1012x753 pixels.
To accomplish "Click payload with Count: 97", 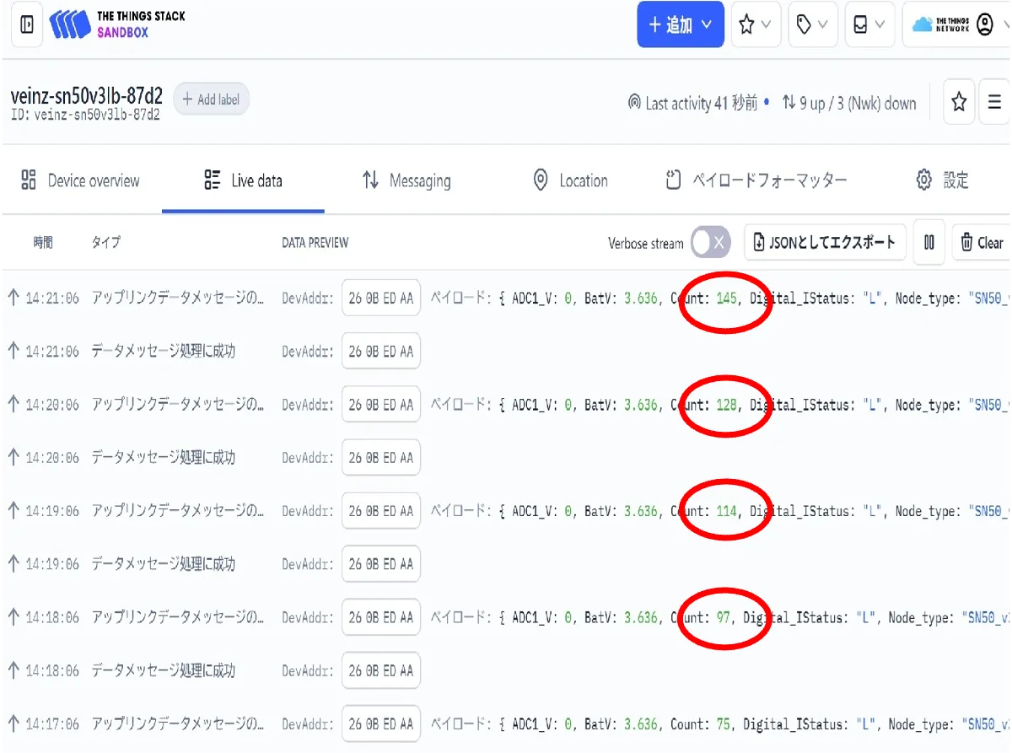I will click(x=721, y=617).
